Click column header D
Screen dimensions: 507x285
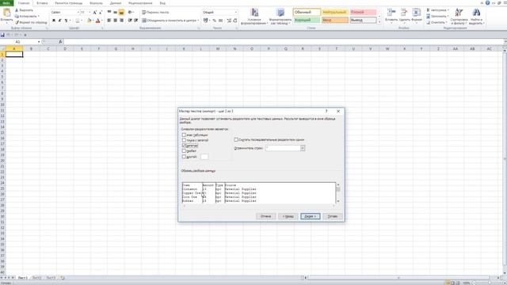[x=65, y=49]
